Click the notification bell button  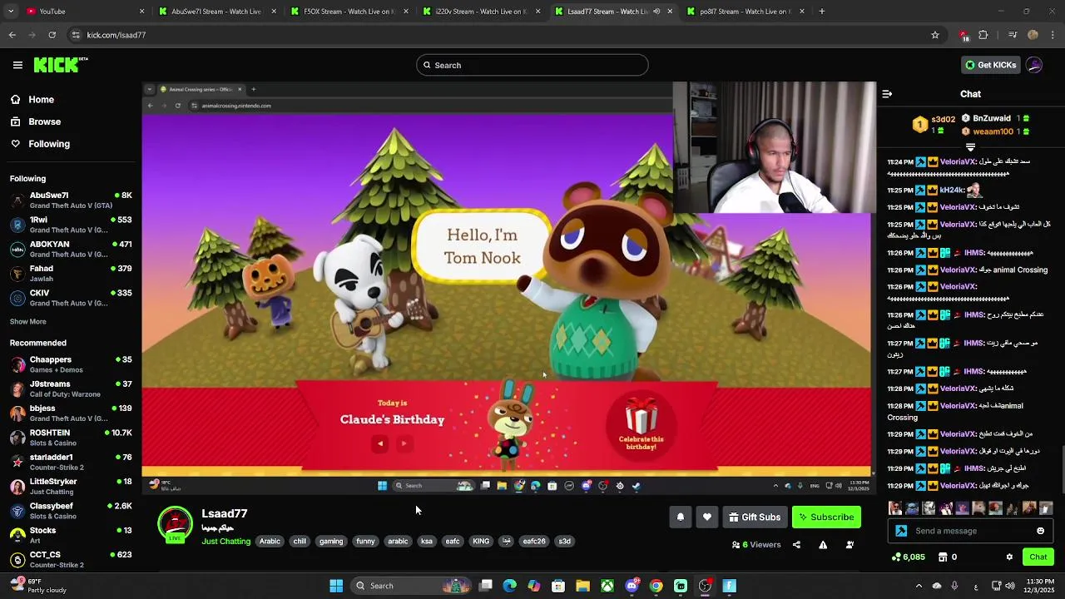click(681, 517)
